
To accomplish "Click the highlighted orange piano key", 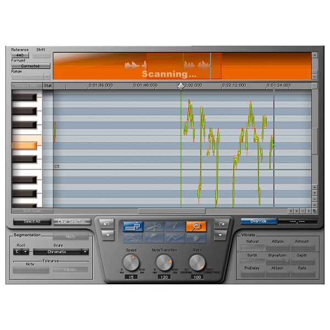I will [24, 146].
